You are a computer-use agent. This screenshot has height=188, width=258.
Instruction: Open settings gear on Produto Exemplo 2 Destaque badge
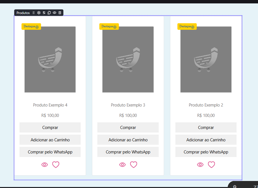pyautogui.click(x=193, y=27)
